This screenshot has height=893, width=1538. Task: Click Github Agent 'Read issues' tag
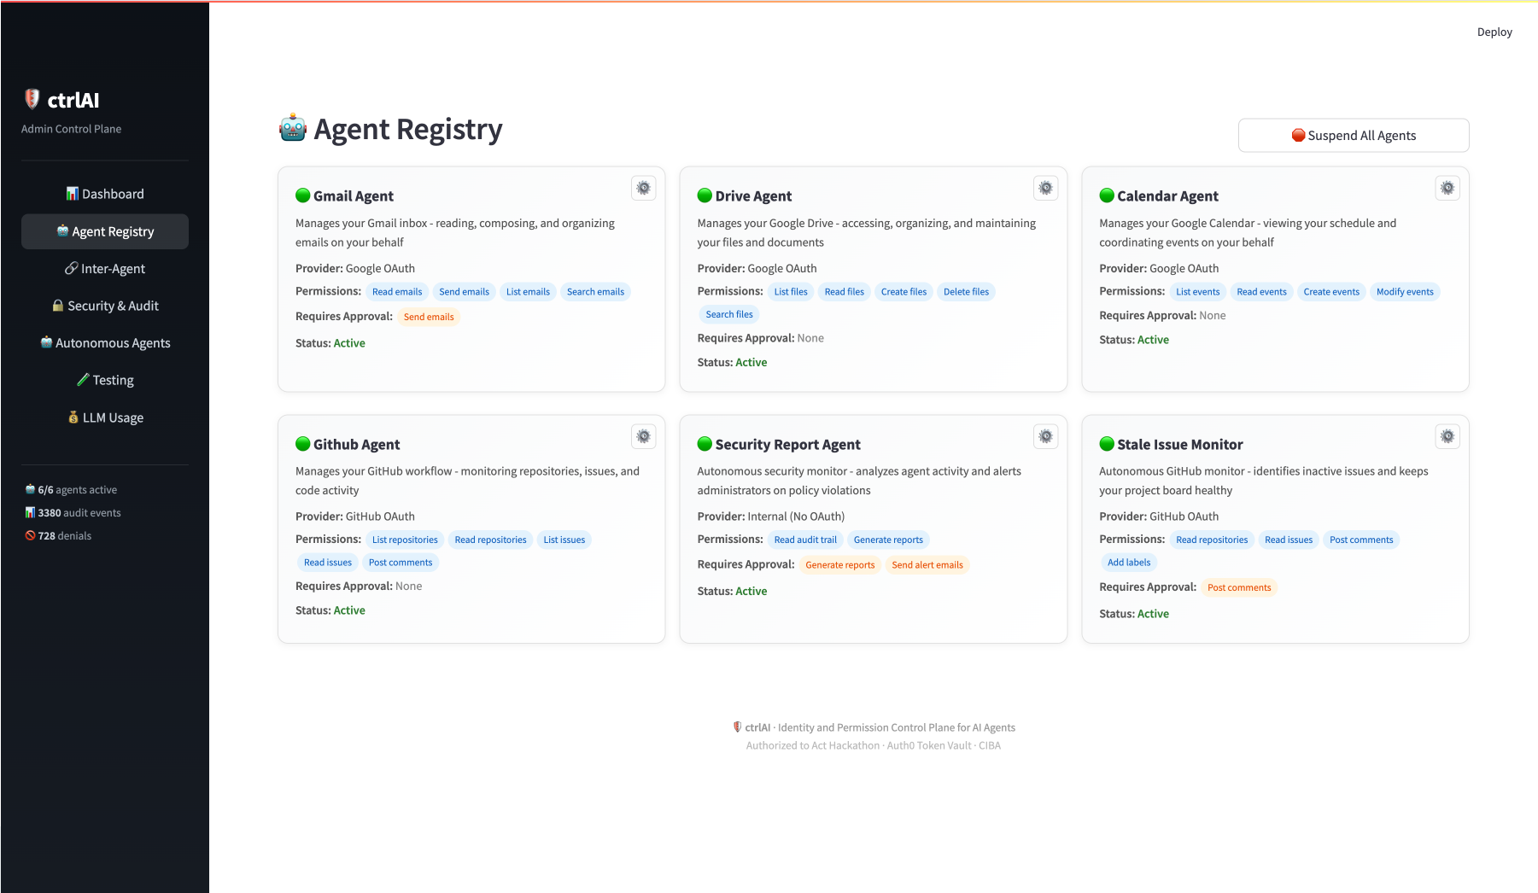328,563
